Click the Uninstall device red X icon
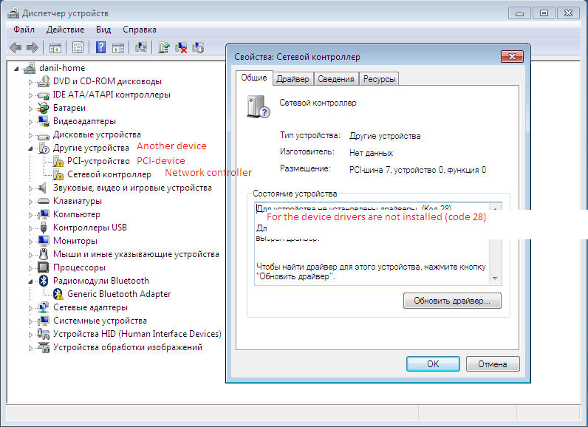The width and height of the screenshot is (588, 427). [x=181, y=47]
